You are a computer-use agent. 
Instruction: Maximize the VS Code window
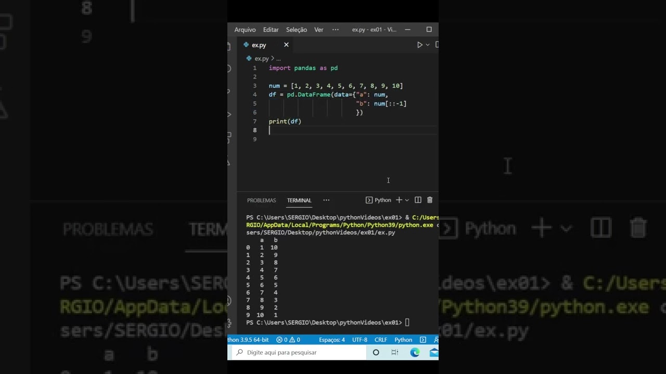pyautogui.click(x=429, y=30)
